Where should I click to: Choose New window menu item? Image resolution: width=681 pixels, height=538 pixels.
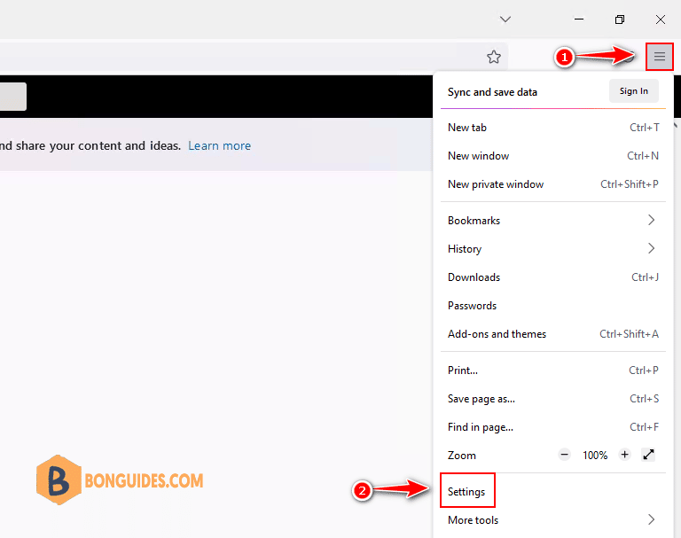pos(553,156)
